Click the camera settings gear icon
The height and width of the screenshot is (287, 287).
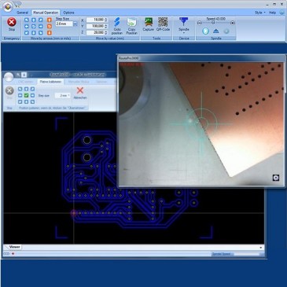(276, 178)
